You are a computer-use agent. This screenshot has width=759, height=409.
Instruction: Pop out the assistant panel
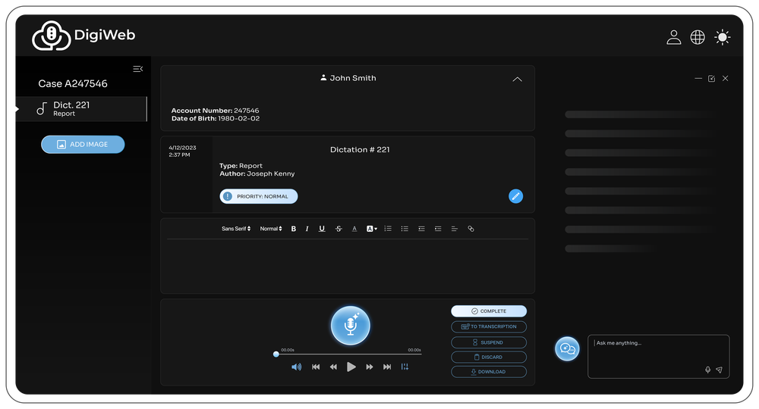pos(712,78)
